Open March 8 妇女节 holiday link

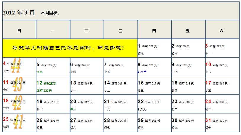pyautogui.click(x=142, y=72)
